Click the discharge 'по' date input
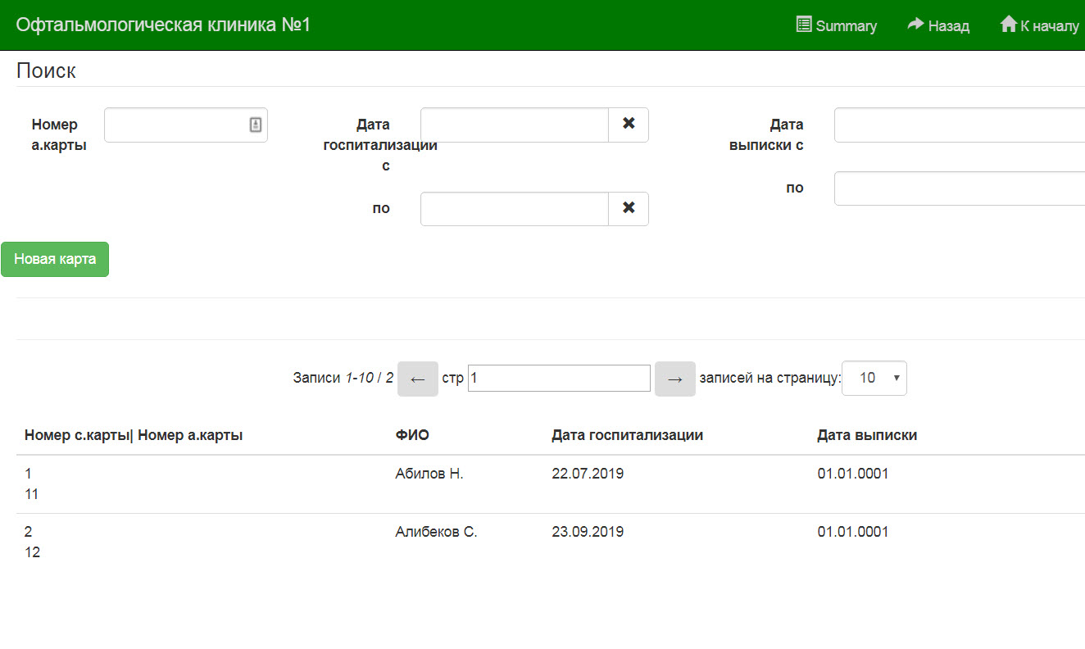This screenshot has width=1085, height=649. 959,188
